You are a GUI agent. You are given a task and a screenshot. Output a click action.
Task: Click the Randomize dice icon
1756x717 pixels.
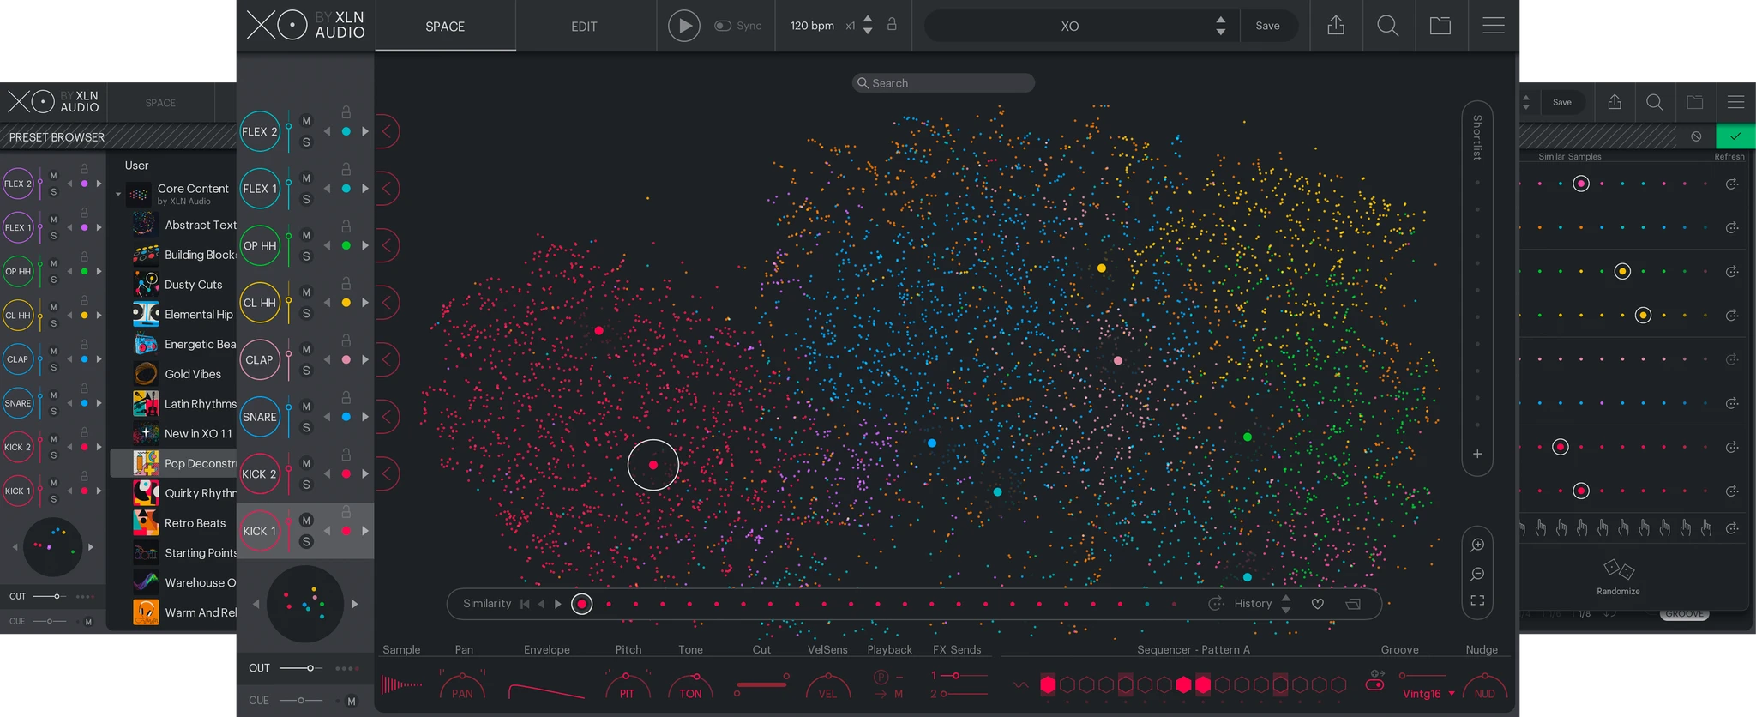pos(1618,569)
